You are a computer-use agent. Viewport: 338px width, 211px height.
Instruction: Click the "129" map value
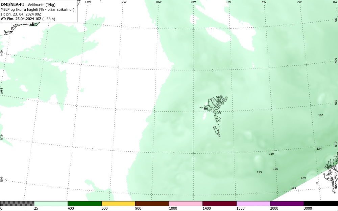(303, 178)
